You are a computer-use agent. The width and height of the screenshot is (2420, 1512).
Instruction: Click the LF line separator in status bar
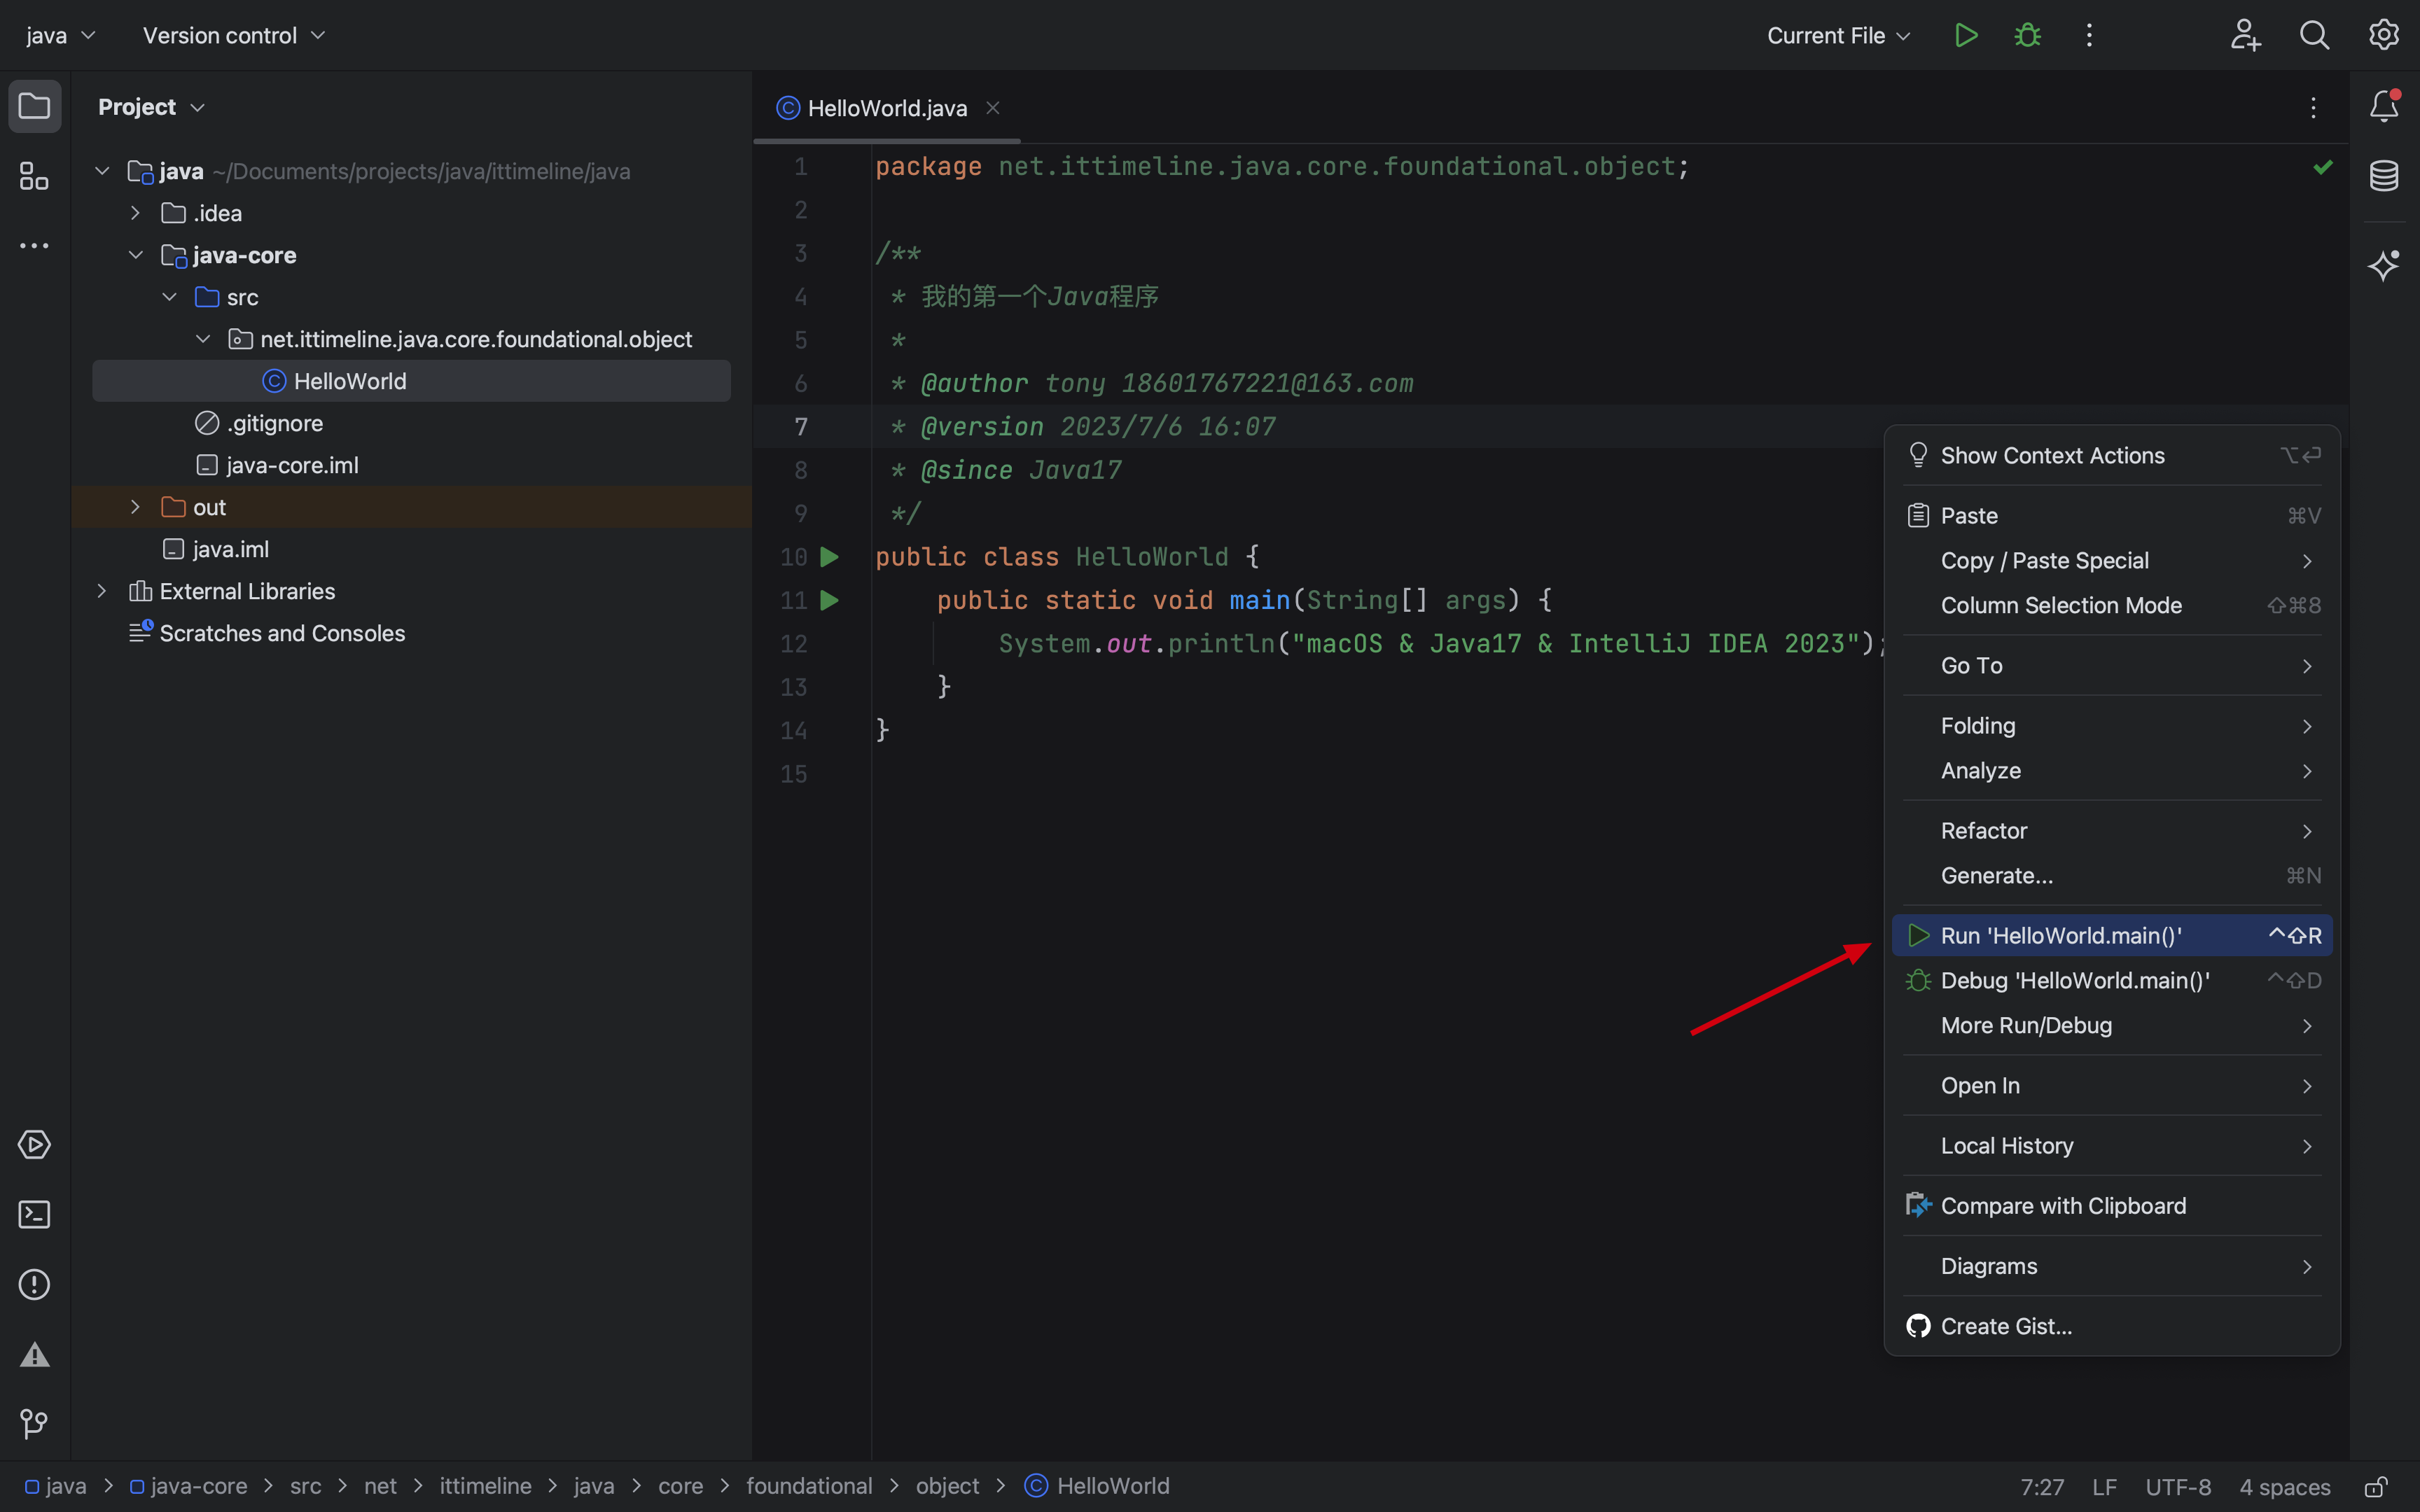coord(2104,1487)
